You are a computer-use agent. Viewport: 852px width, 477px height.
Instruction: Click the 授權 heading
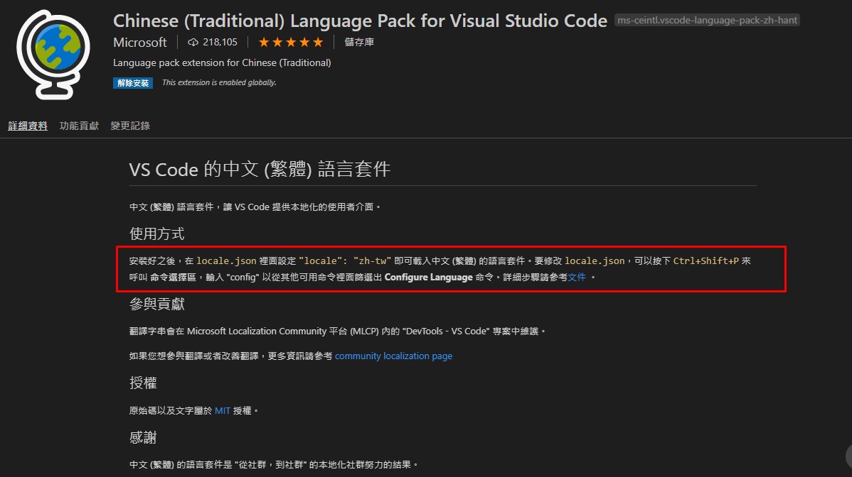(x=143, y=383)
